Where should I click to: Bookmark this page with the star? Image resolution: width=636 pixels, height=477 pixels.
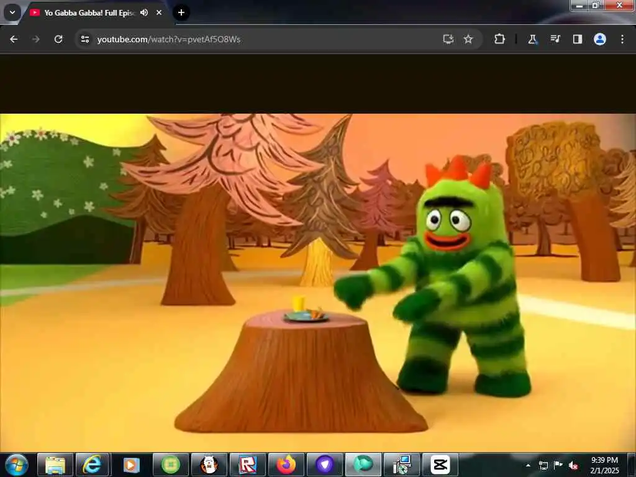pos(468,39)
